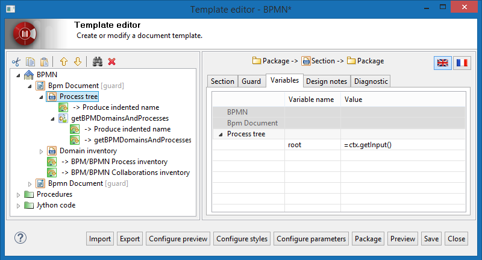
Task: Click Section icon in breadcrumb header
Action: coord(306,61)
